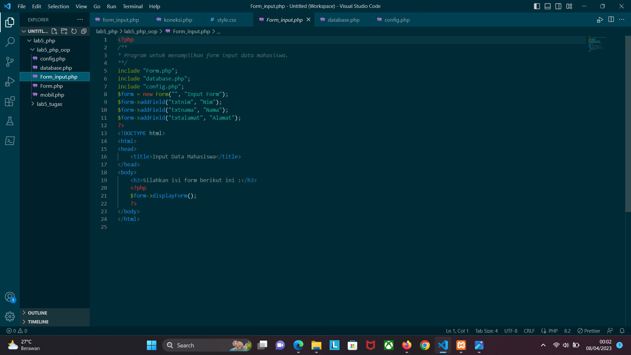Open the Source Control view

pyautogui.click(x=10, y=62)
